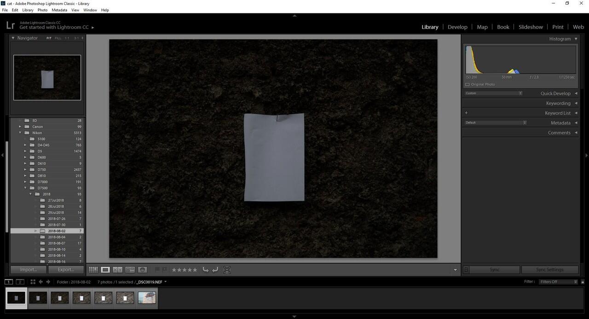Select second filmstrip thumbnail
Image resolution: width=589 pixels, height=319 pixels.
[x=38, y=298]
